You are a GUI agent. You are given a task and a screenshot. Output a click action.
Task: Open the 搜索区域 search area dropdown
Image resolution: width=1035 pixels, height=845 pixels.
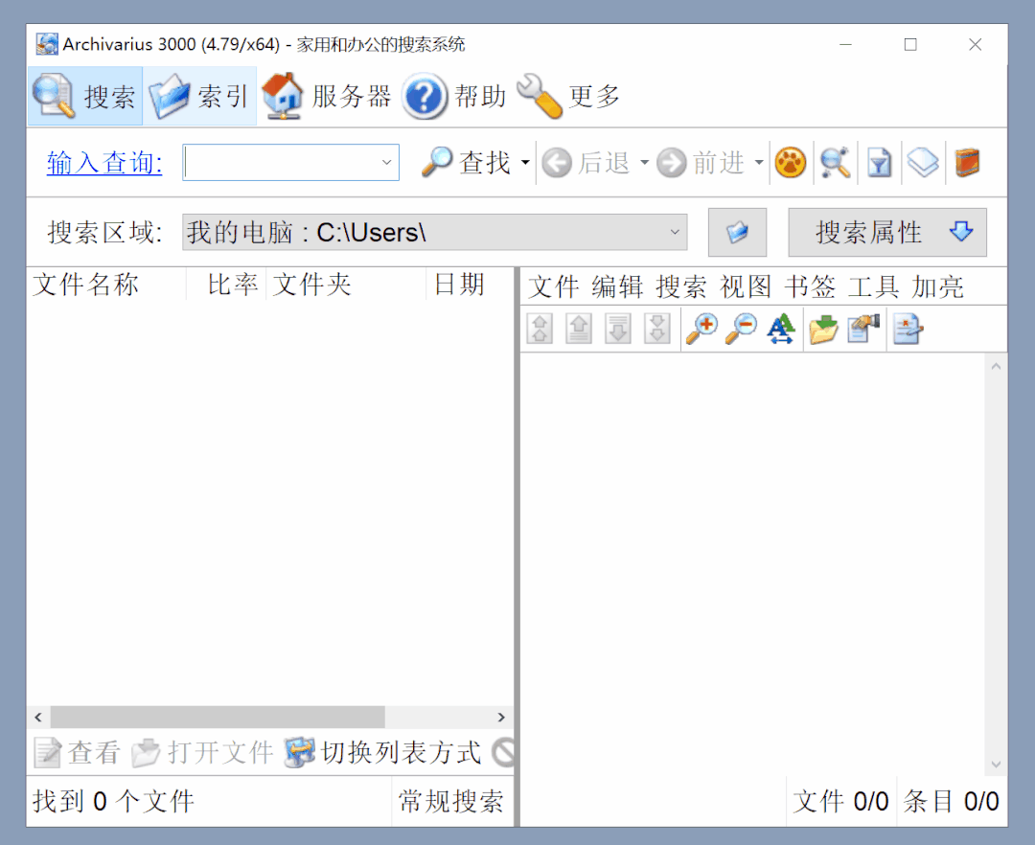coord(435,232)
